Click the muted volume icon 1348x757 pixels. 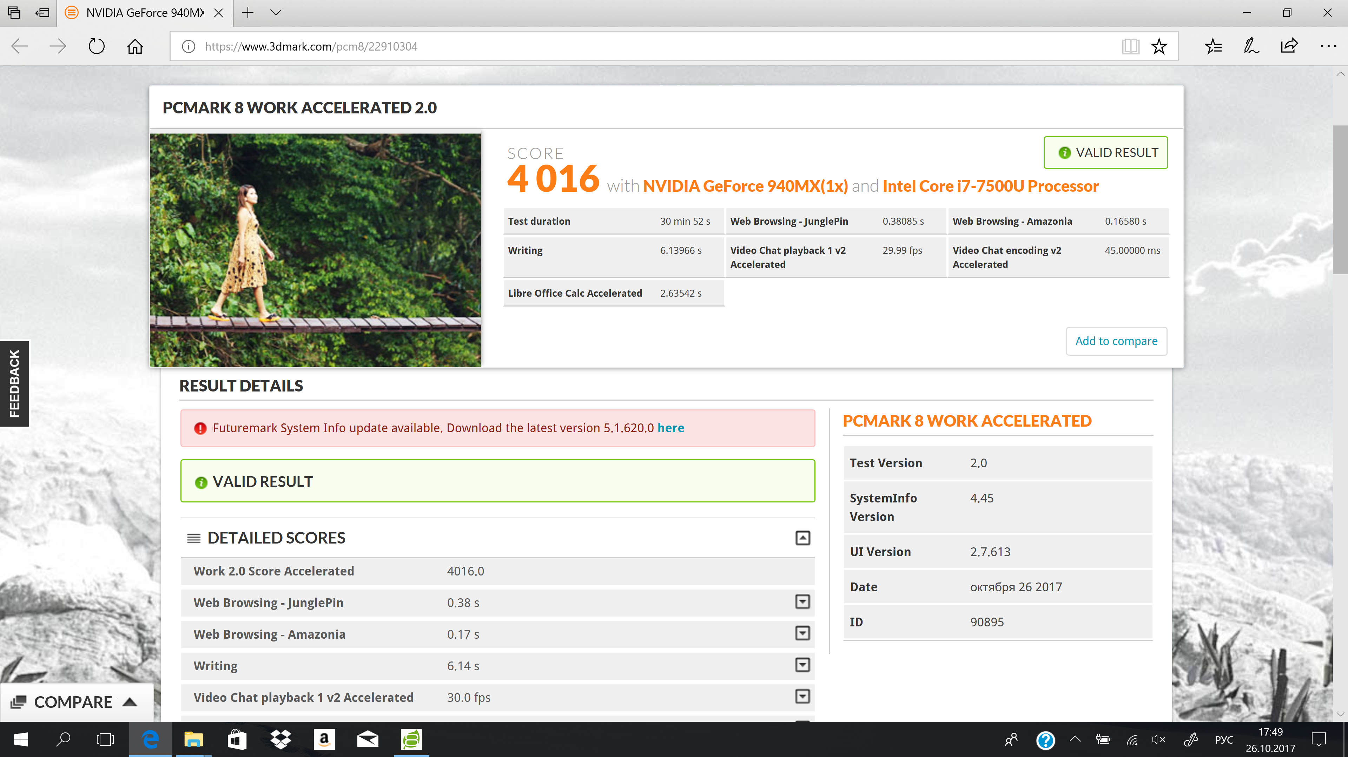pyautogui.click(x=1158, y=739)
